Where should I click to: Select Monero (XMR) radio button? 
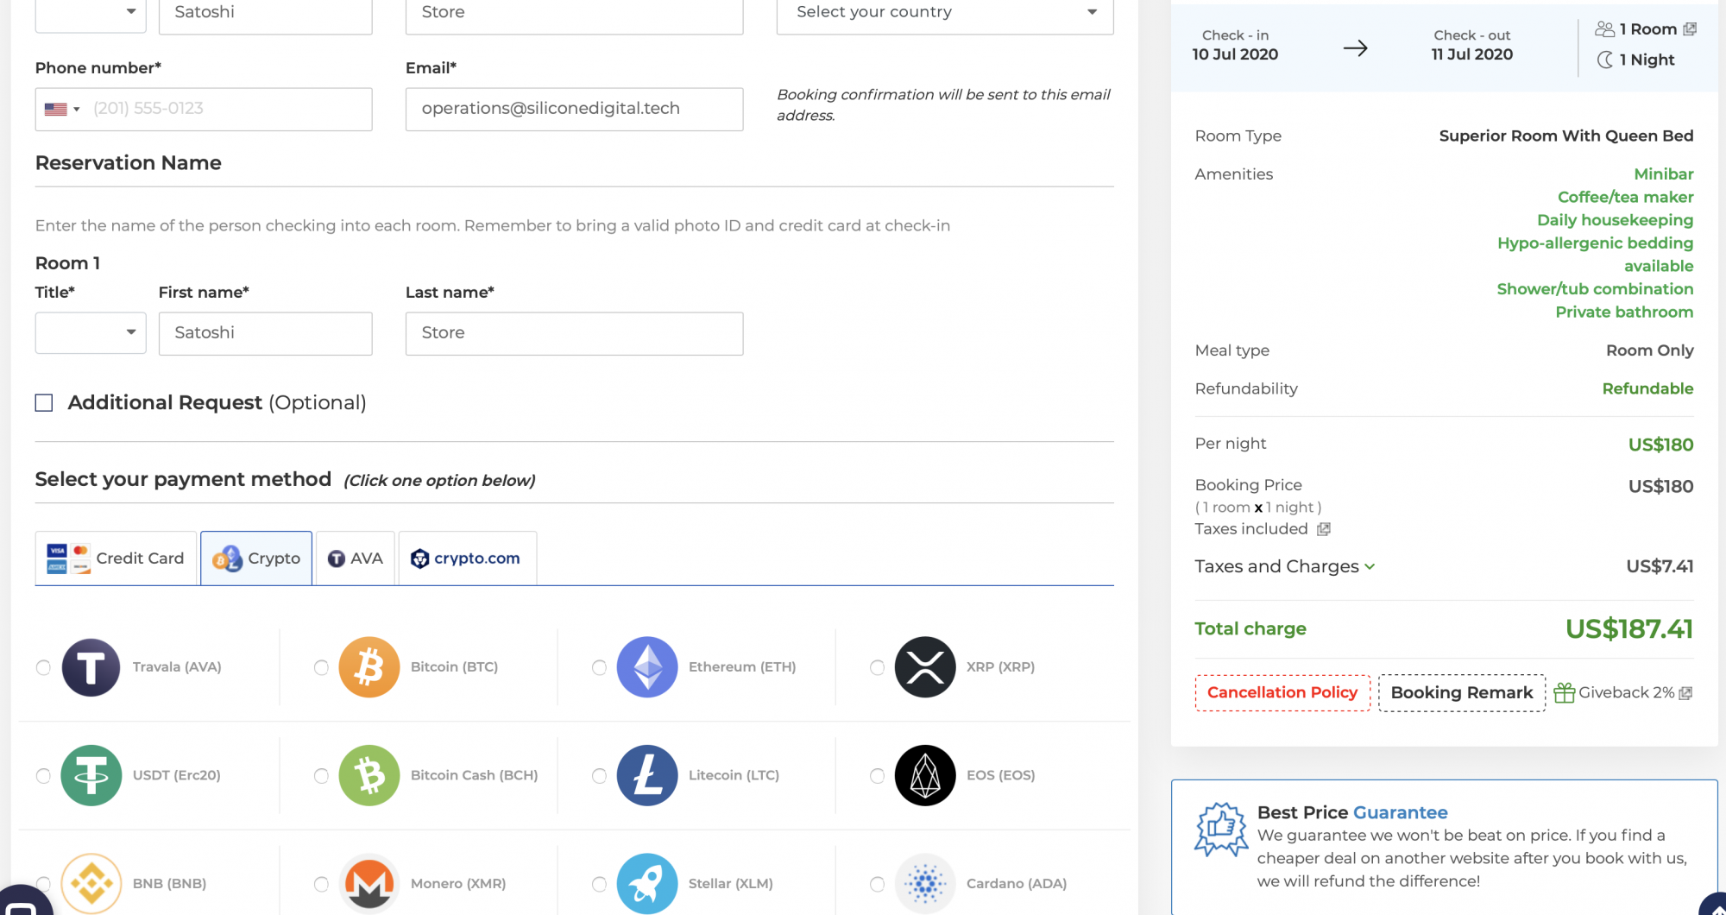tap(321, 884)
